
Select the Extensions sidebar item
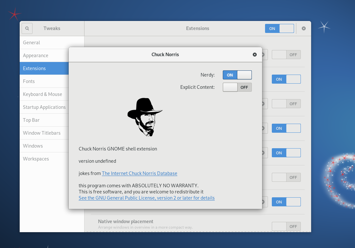[x=44, y=68]
